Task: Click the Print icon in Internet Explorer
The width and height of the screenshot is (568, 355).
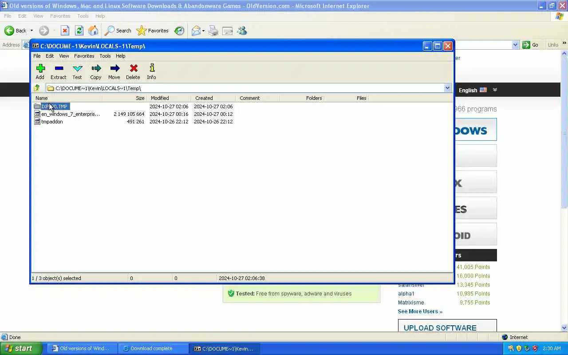Action: pos(213,31)
